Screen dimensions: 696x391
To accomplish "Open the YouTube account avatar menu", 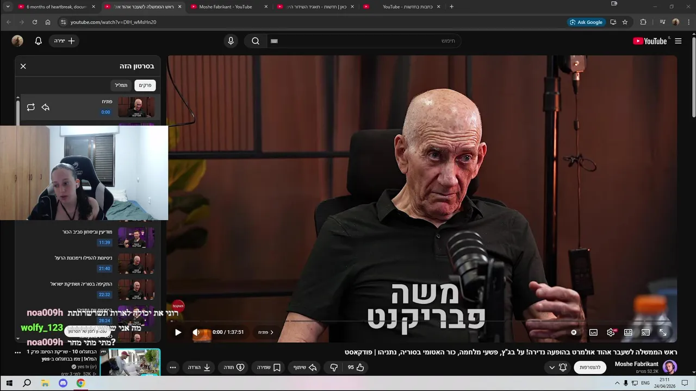I will pyautogui.click(x=17, y=41).
